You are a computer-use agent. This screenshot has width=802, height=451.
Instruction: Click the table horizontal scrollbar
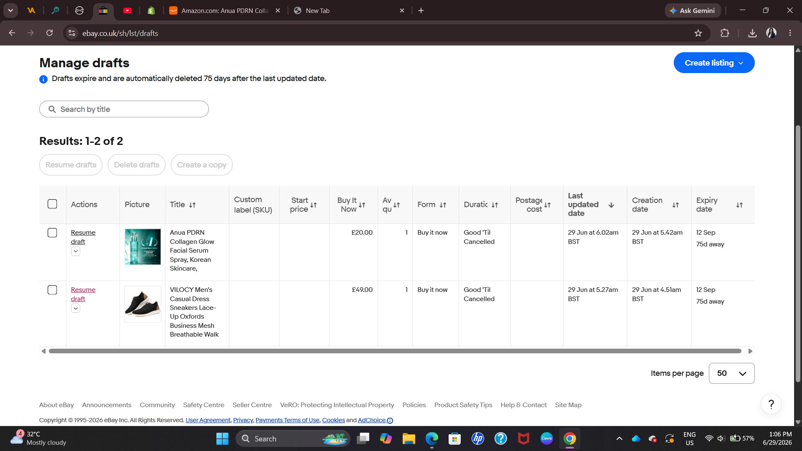pos(395,351)
